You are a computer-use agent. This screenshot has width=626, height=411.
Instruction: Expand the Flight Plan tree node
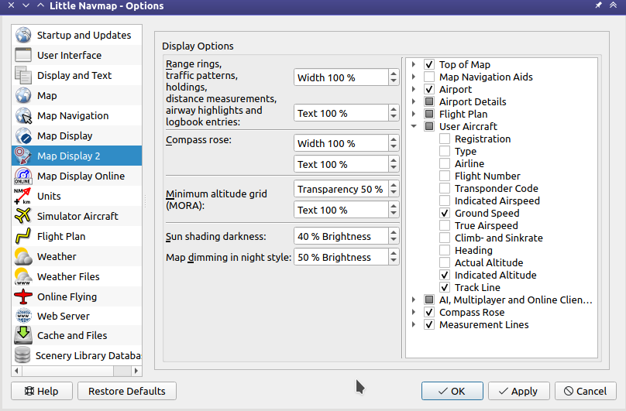point(414,114)
